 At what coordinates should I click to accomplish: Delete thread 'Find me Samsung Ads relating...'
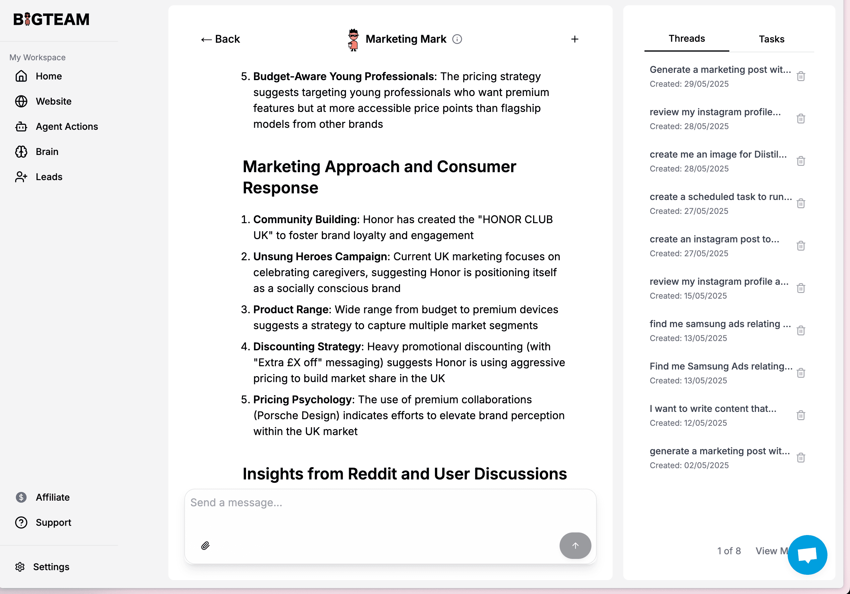coord(801,373)
